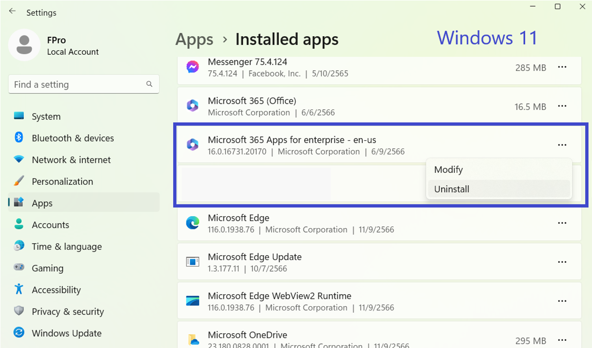This screenshot has height=348, width=592.
Task: Open more options for Microsoft 365 (Office)
Action: click(x=562, y=106)
